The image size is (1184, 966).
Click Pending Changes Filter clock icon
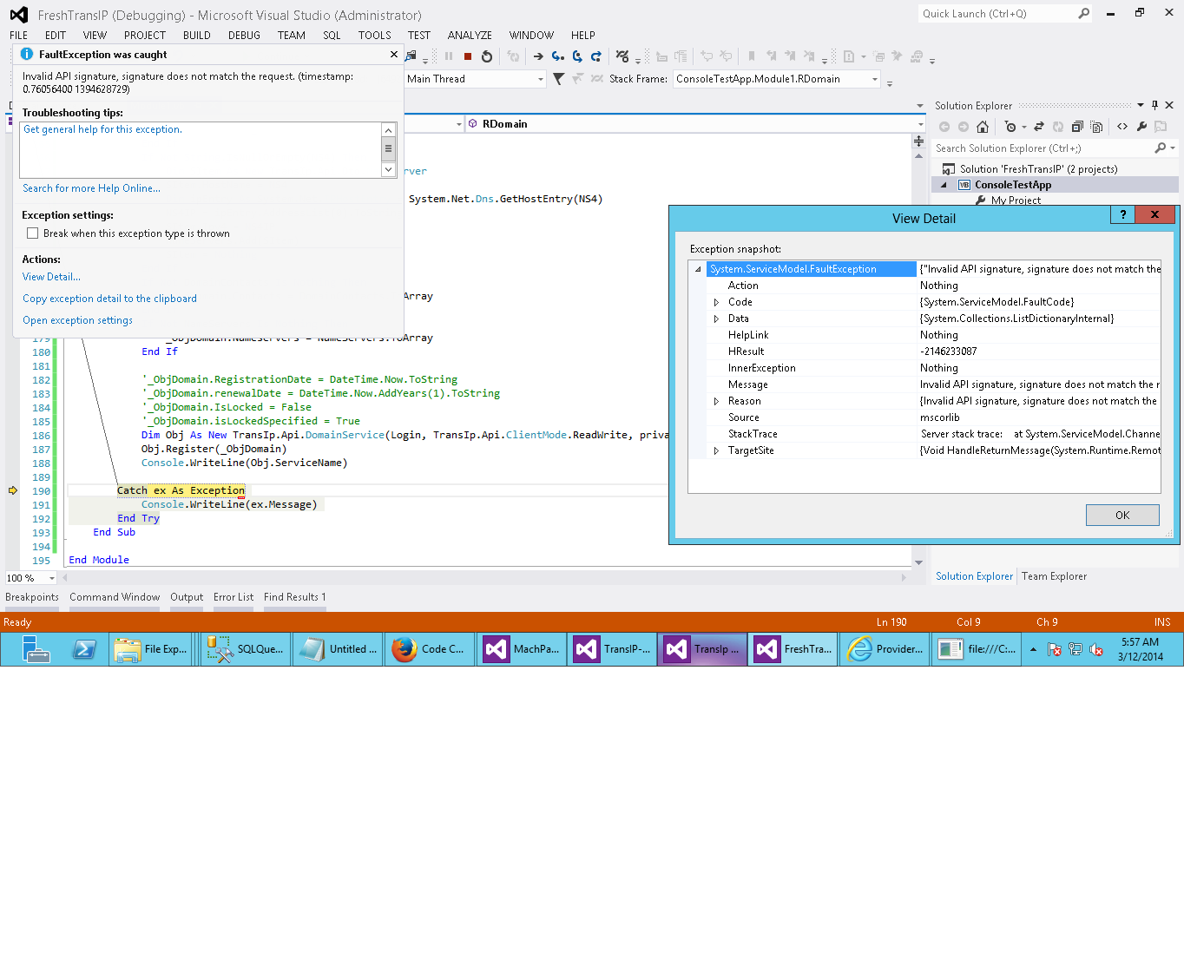1010,127
